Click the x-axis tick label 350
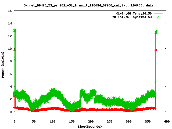The height and width of the screenshot is (129, 172). coord(148,121)
